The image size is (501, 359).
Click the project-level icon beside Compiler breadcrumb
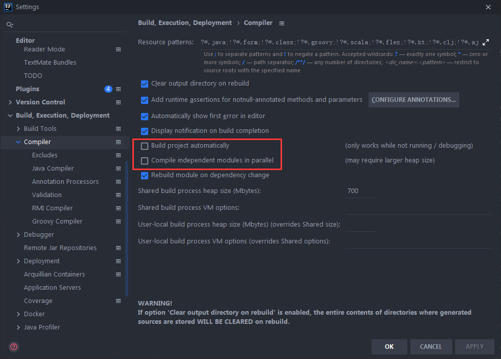pyautogui.click(x=282, y=23)
